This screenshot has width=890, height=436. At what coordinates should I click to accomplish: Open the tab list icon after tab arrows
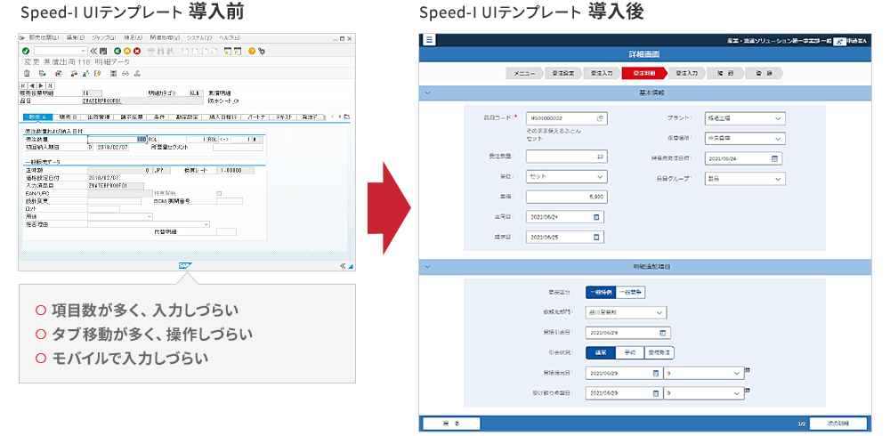347,117
